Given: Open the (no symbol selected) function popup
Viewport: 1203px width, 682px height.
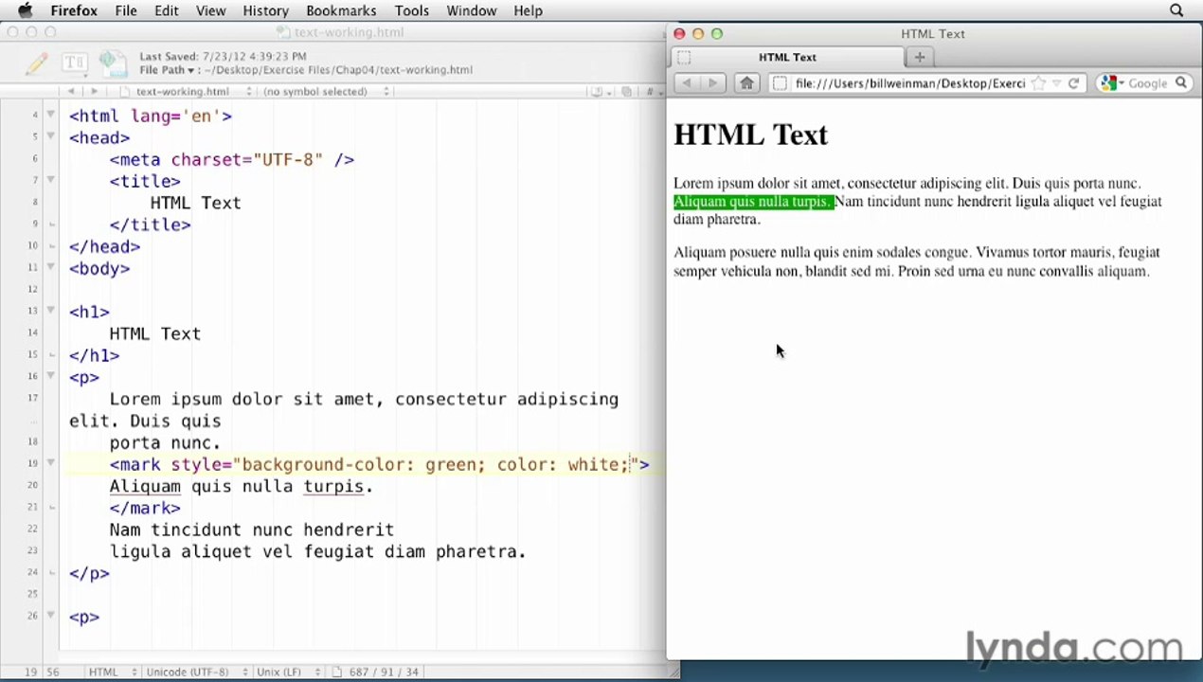Looking at the screenshot, I should coord(326,92).
